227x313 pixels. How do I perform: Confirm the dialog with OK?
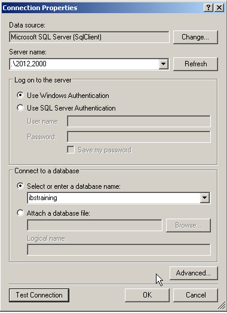click(x=147, y=295)
